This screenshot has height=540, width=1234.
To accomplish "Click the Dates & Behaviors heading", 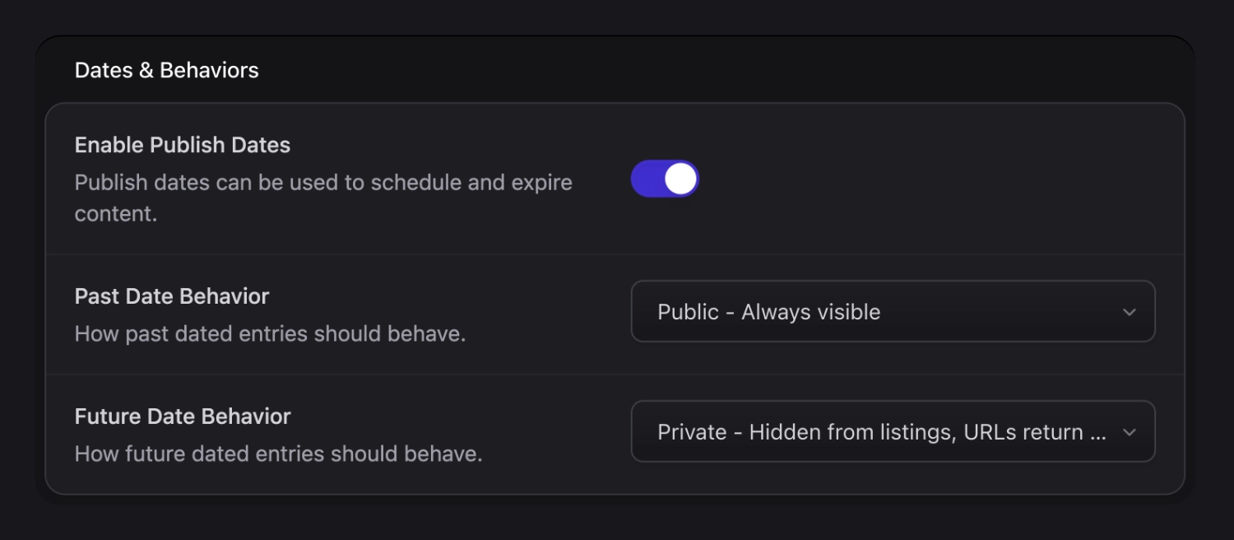I will (x=166, y=70).
